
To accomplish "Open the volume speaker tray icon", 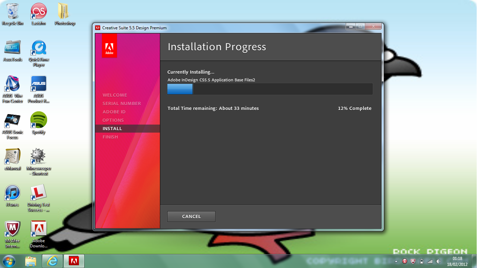I will (438, 261).
